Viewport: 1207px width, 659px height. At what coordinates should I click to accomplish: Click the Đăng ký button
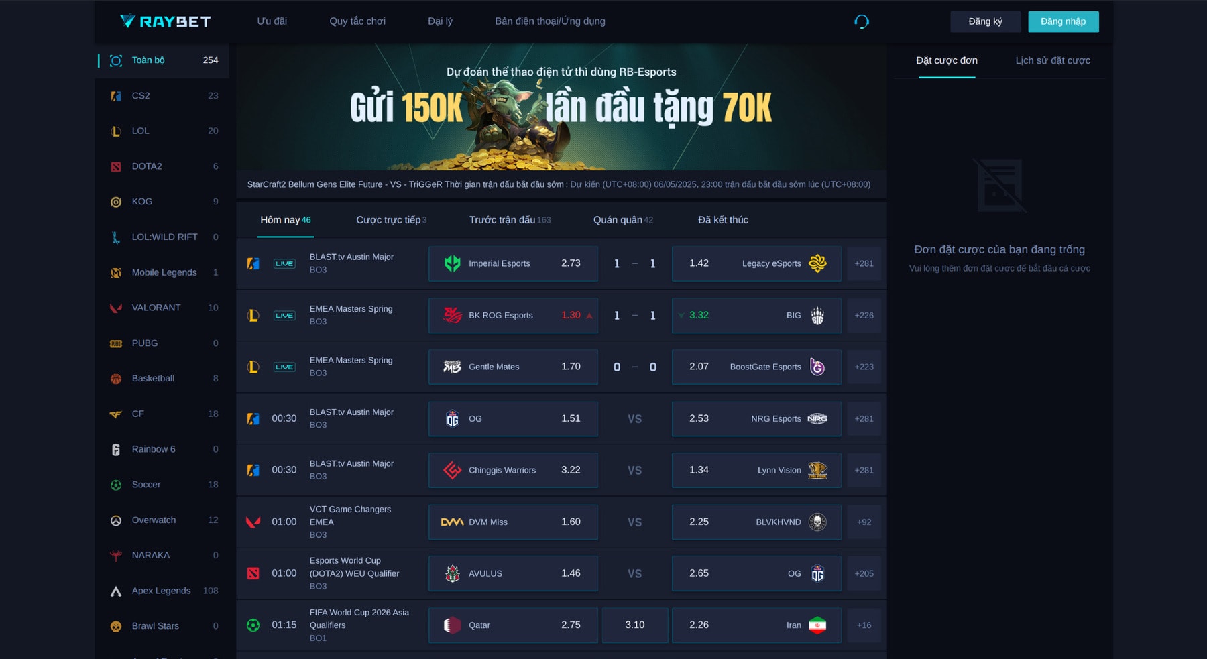click(985, 21)
